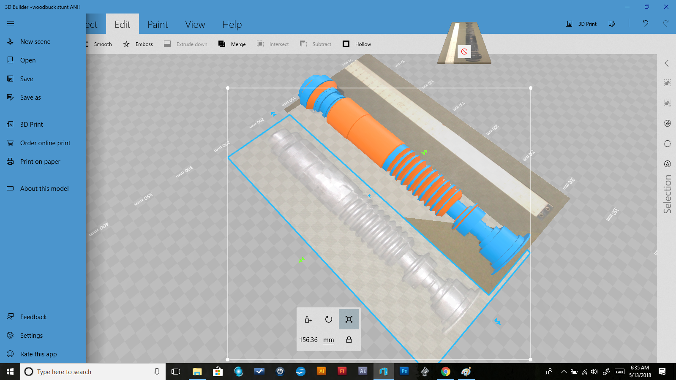
Task: Open the Action Center notifications icon
Action: (662, 372)
